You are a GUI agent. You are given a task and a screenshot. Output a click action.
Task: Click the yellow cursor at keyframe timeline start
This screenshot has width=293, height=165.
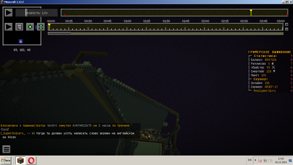(x=49, y=27)
